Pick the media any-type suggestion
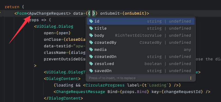Screen dimensions: 221x102 [141, 50]
